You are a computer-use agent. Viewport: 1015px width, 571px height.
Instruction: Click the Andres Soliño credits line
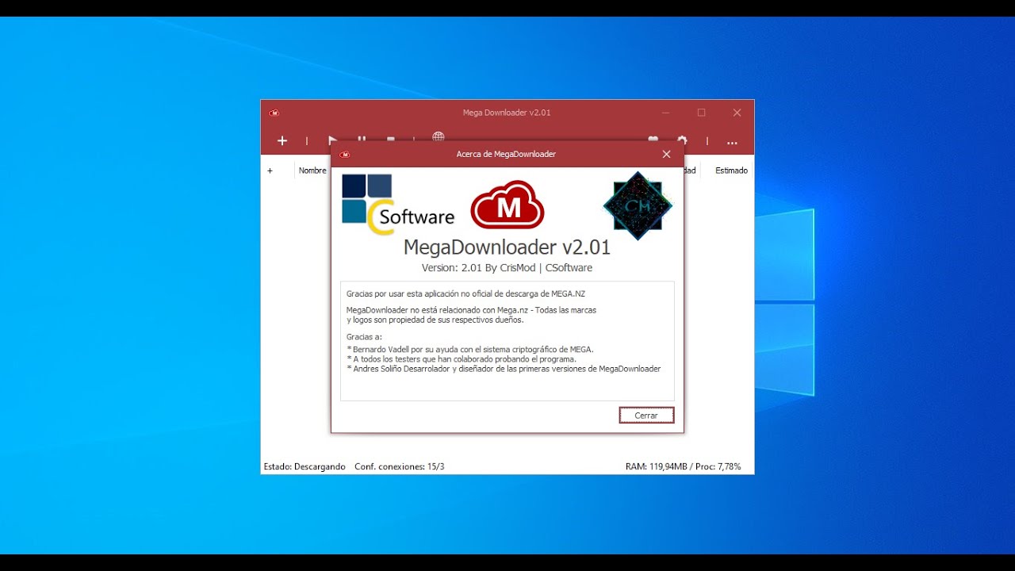click(x=504, y=369)
